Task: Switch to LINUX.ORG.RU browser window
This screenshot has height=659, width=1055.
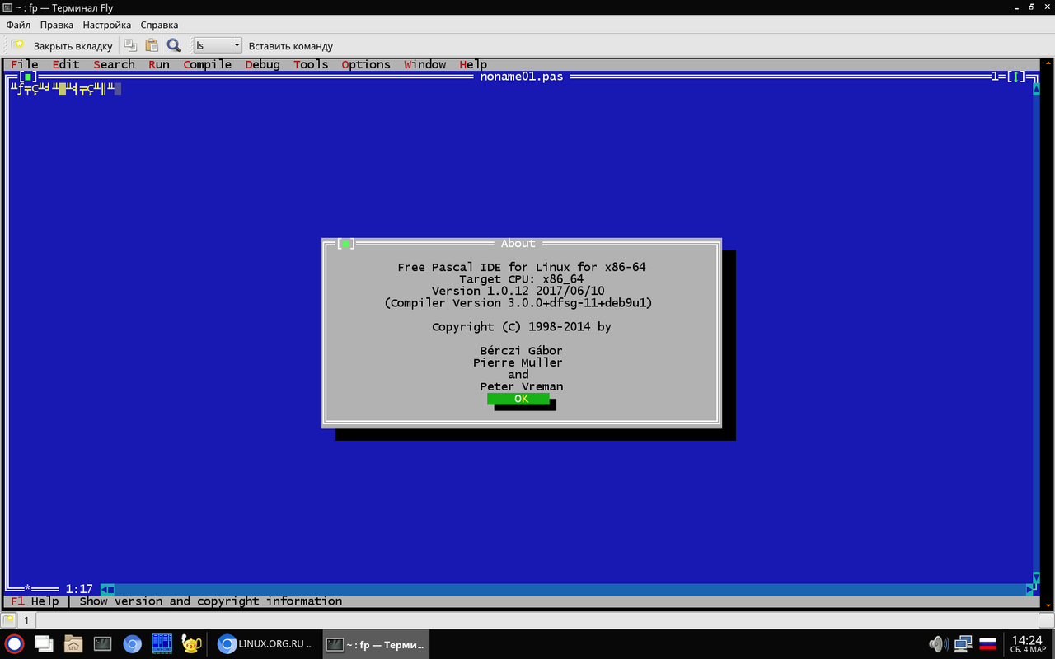Action: [265, 644]
